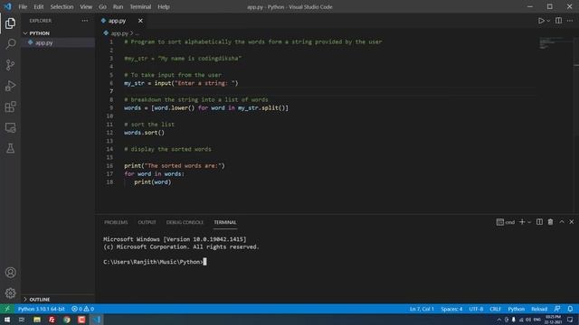This screenshot has width=579, height=325.
Task: Open the Go menu
Action: point(102,6)
